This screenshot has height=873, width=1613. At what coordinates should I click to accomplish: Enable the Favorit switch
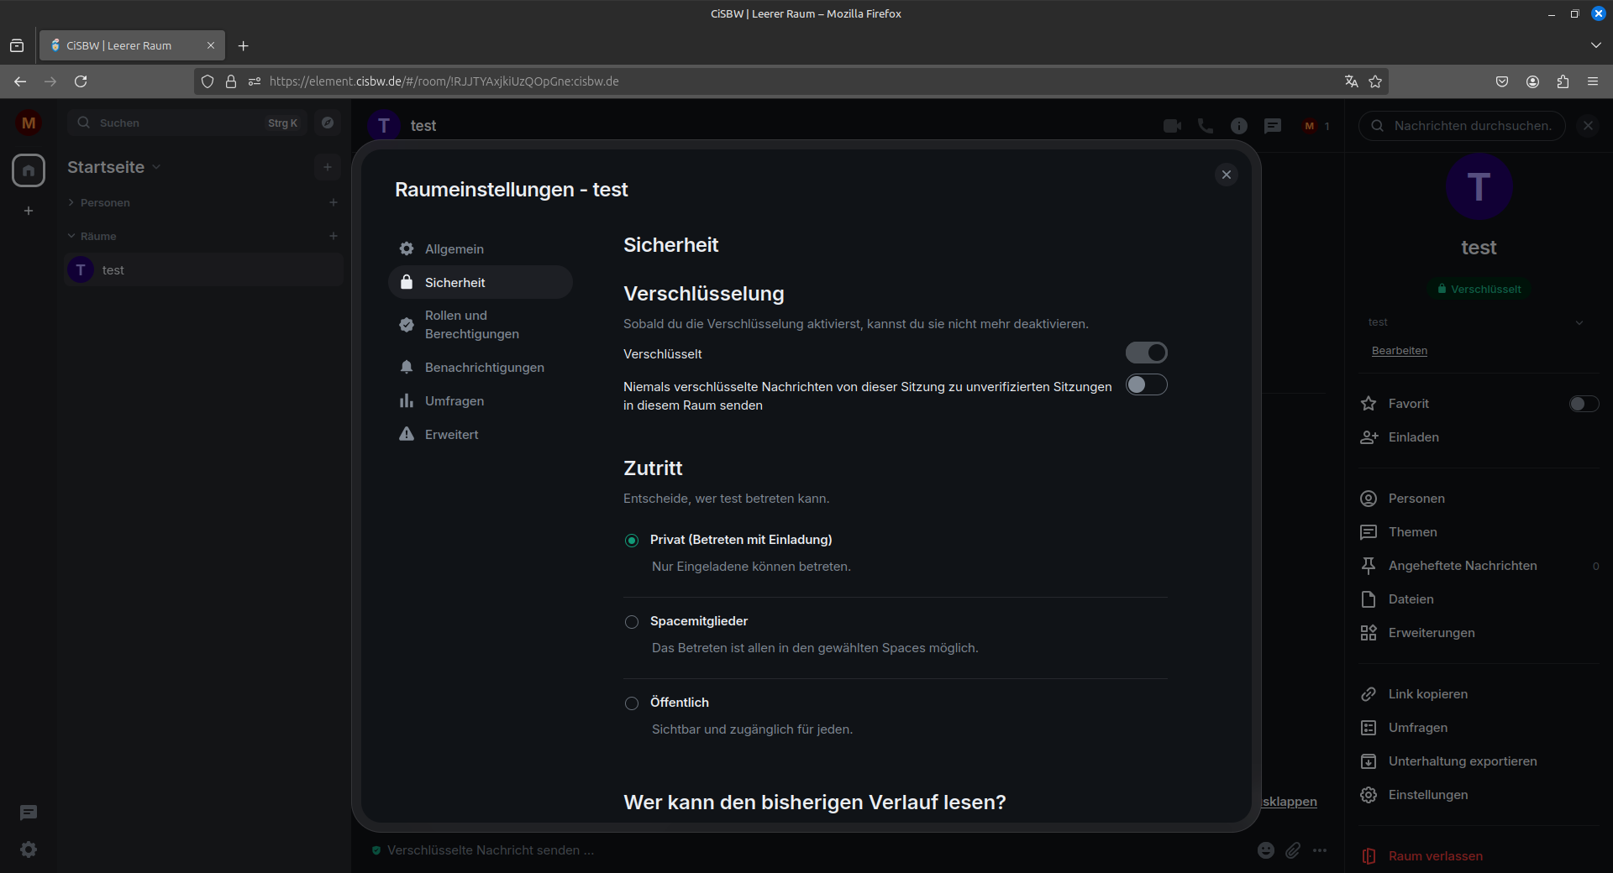click(x=1583, y=404)
